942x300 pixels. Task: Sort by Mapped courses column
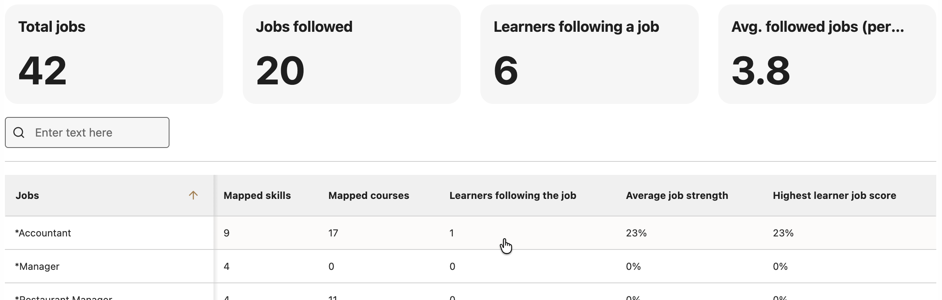coord(369,195)
